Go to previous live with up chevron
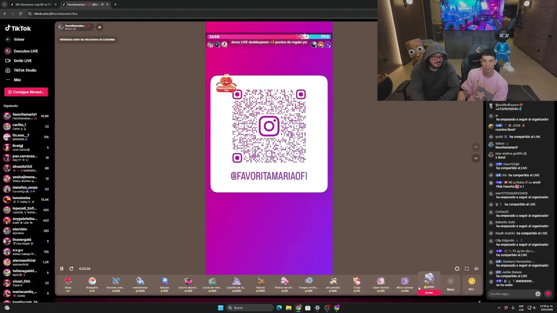Image resolution: width=557 pixels, height=313 pixels. click(476, 147)
